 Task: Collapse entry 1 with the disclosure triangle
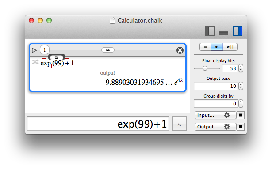click(x=34, y=50)
